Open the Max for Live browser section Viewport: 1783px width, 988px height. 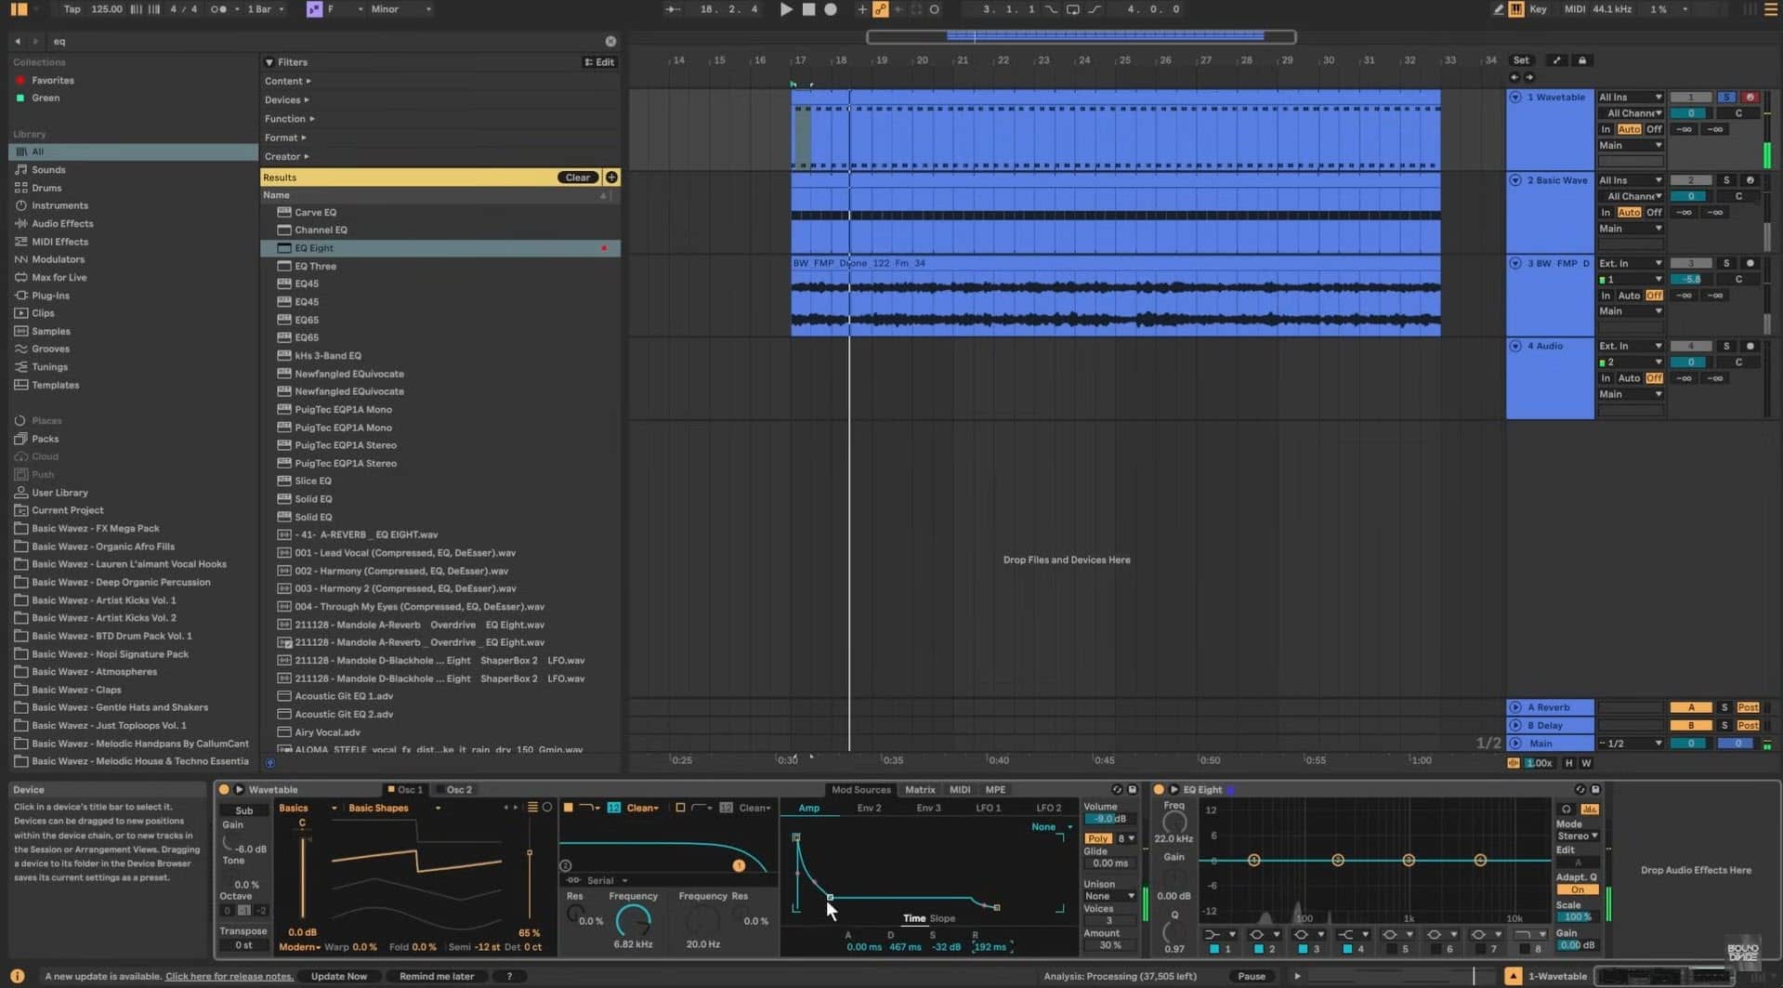click(x=59, y=277)
